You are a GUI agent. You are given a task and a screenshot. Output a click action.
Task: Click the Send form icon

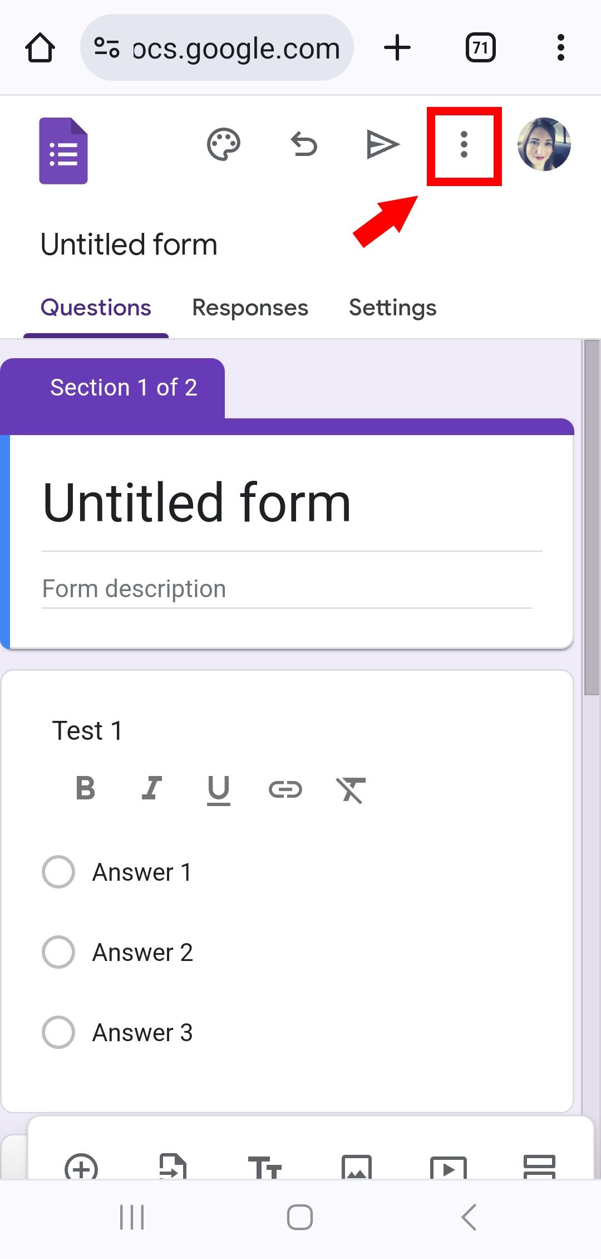[383, 144]
